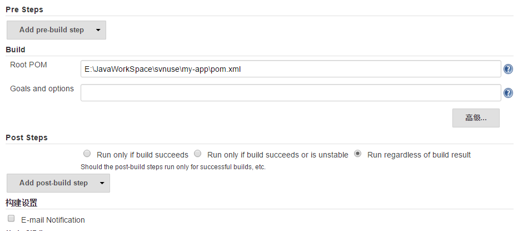The image size is (518, 231).
Task: Click the E-mail Notification label
Action: (53, 220)
